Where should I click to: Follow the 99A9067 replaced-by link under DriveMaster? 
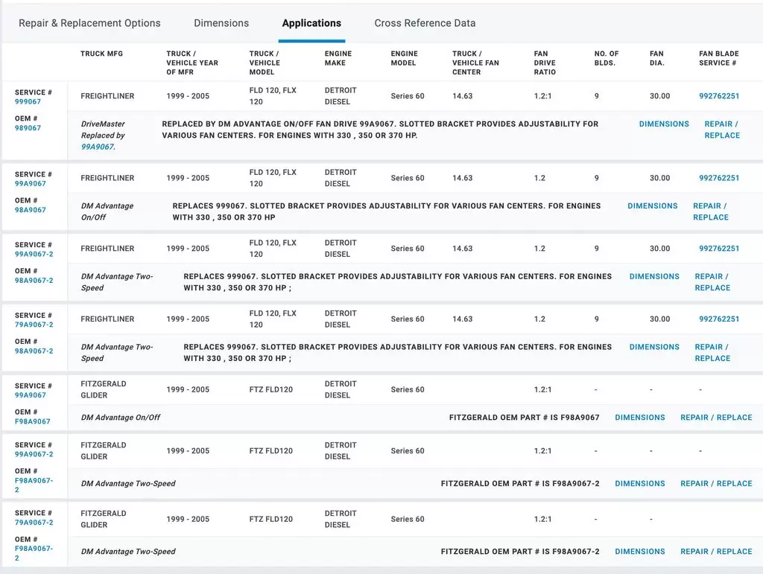98,147
